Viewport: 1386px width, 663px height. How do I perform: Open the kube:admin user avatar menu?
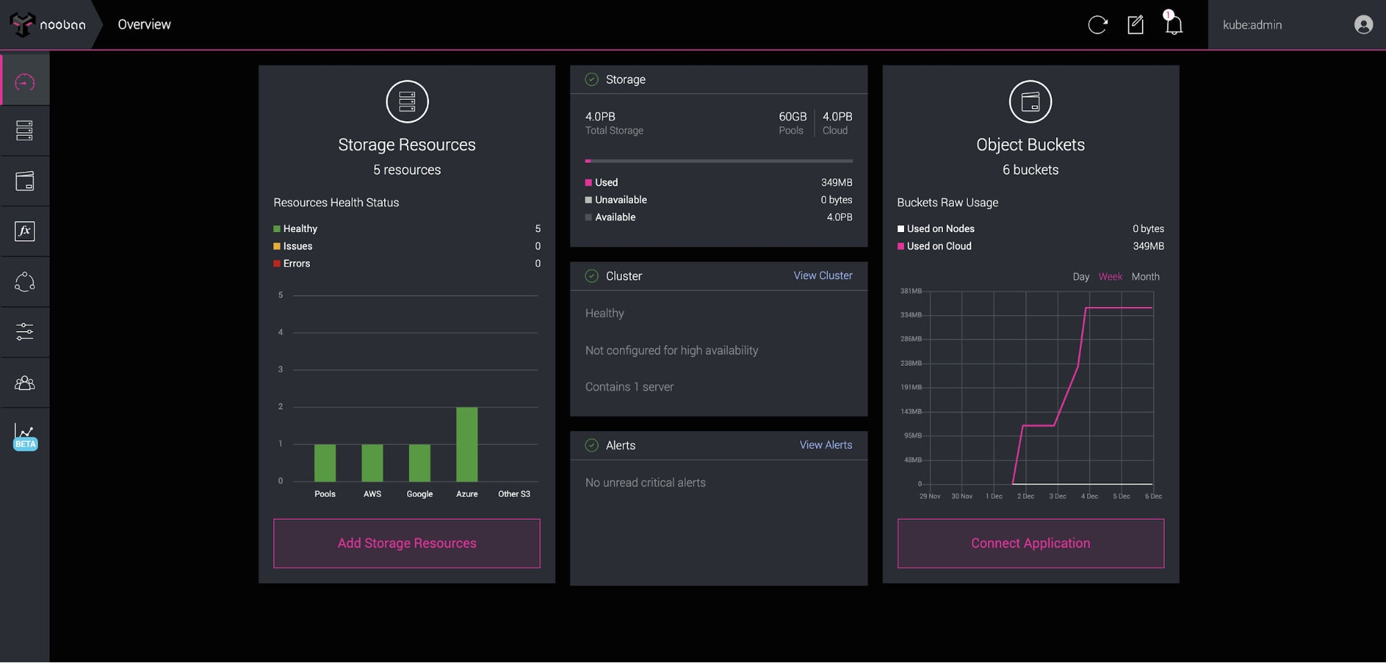(1362, 25)
